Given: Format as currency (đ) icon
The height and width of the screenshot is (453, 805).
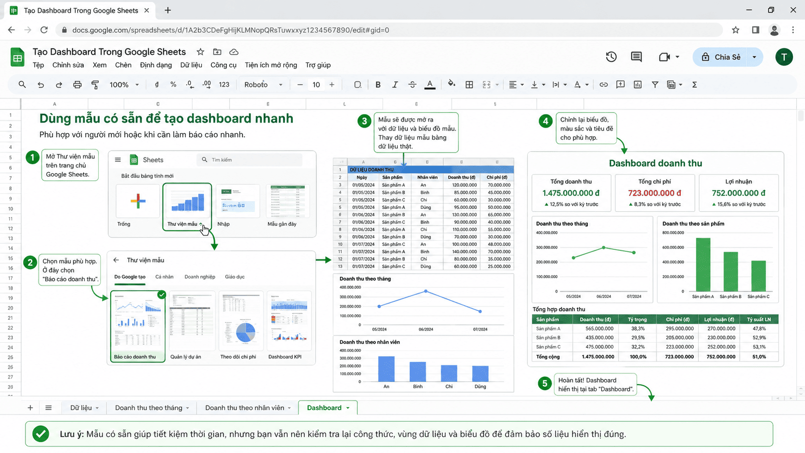Looking at the screenshot, I should (x=156, y=85).
